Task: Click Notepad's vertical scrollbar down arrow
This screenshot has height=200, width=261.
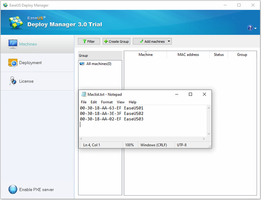Action: (209, 134)
